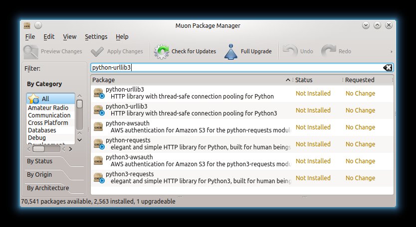
Task: Click into the package search field
Action: coord(234,68)
